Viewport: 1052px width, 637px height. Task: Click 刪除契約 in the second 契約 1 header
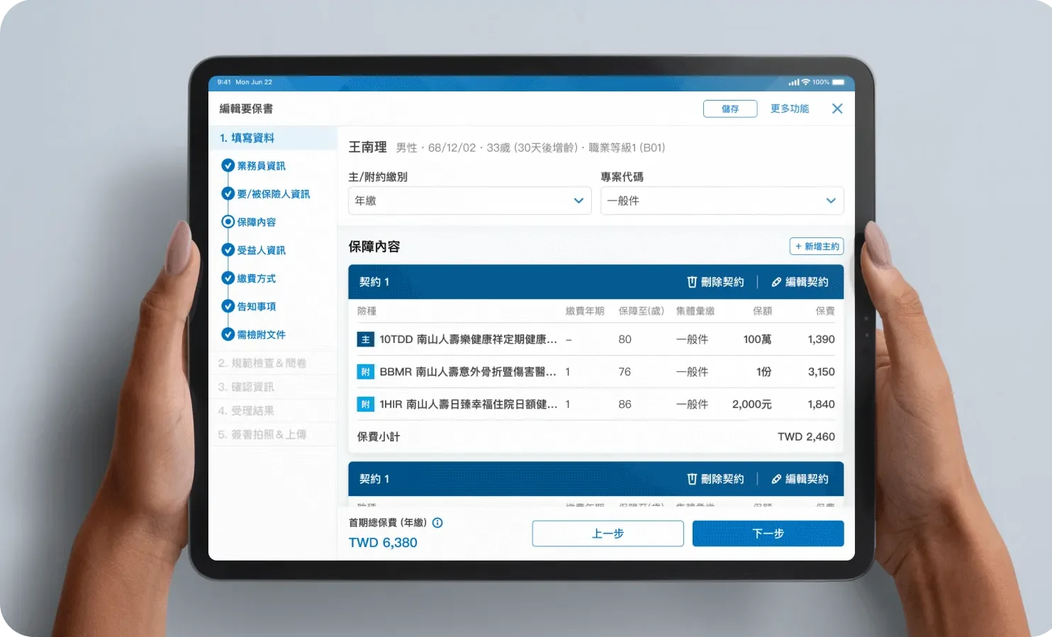coord(715,479)
